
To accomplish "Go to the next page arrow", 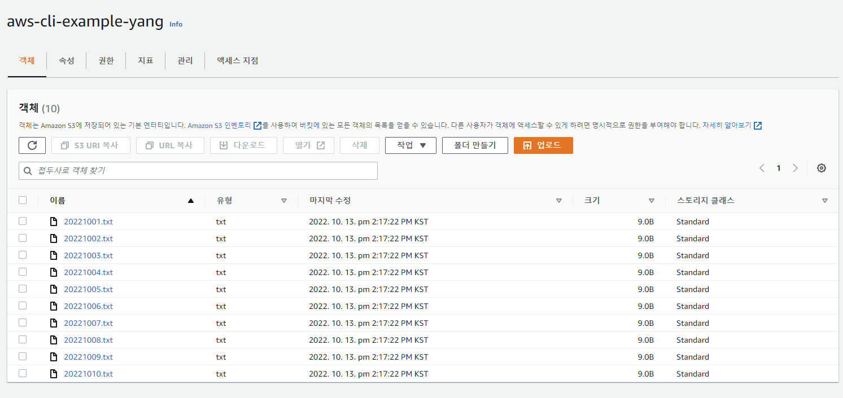I will (x=795, y=168).
